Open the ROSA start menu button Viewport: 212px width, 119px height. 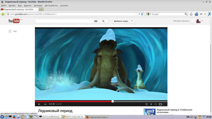point(2,117)
